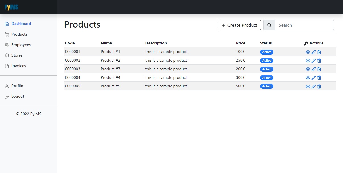Navigate to Invoices in the sidebar
Image resolution: width=343 pixels, height=173 pixels.
[19, 66]
